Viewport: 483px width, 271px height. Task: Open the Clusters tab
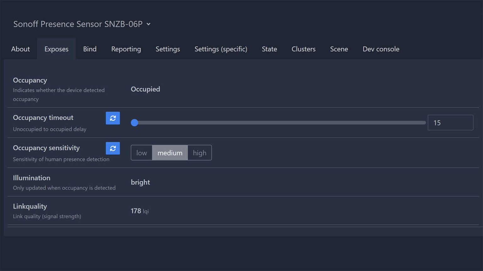point(303,49)
